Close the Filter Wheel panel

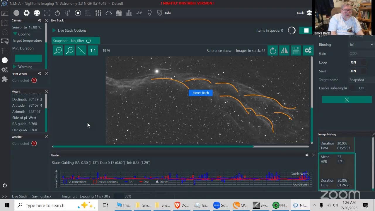click(x=46, y=74)
